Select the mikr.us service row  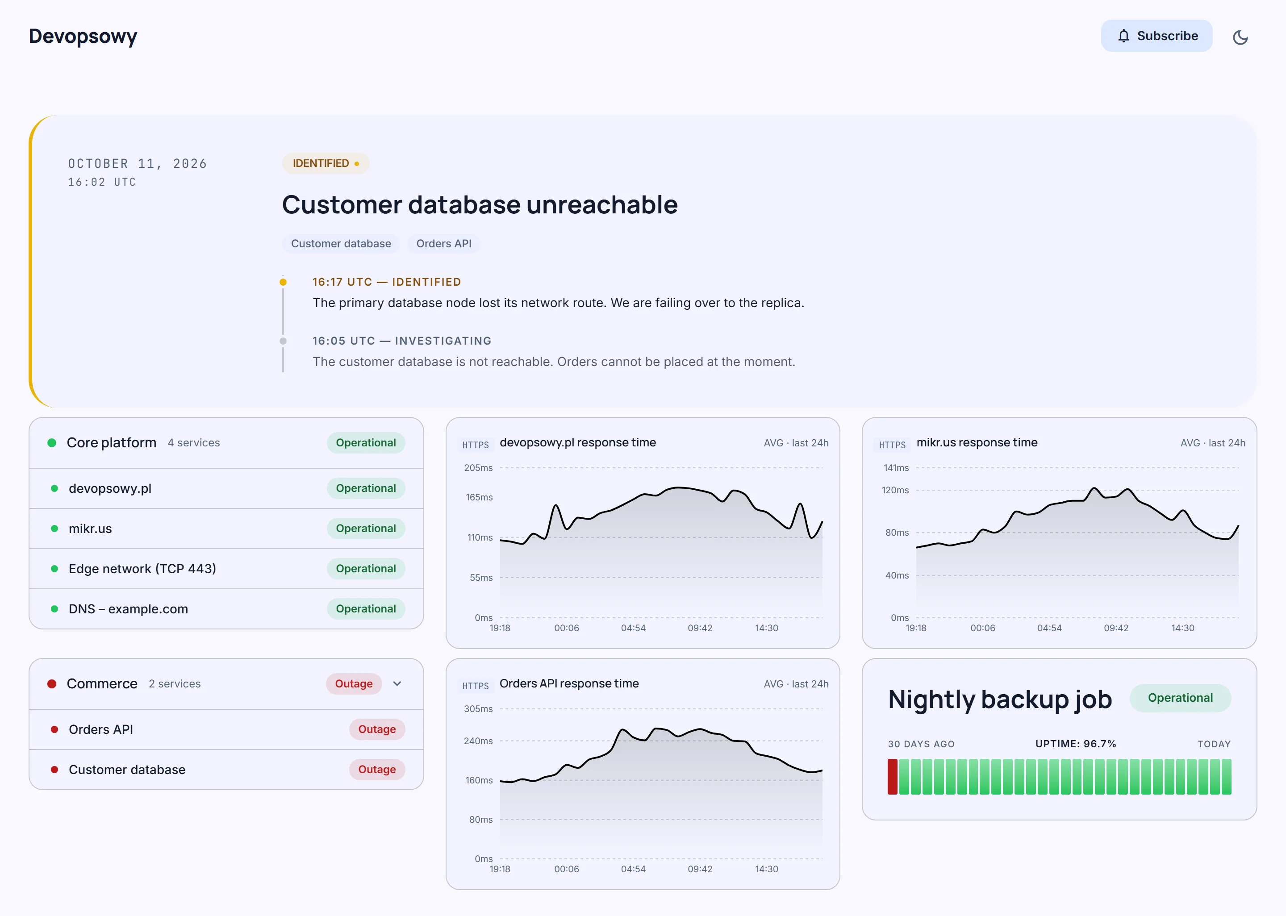[x=226, y=529]
